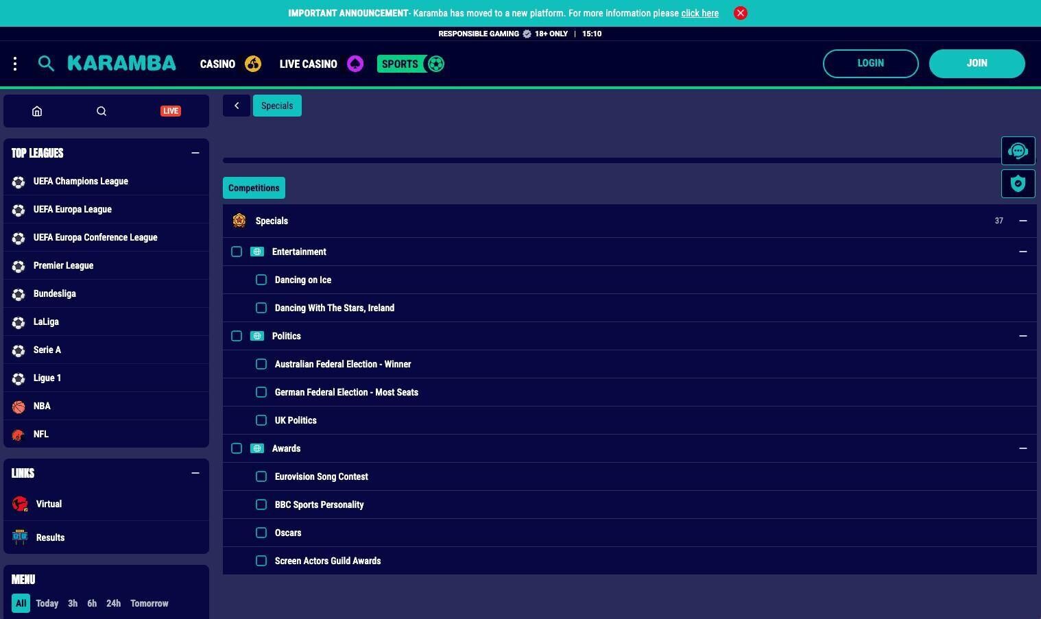Open sidebar search icon
Viewport: 1041px width, 619px height.
(101, 111)
